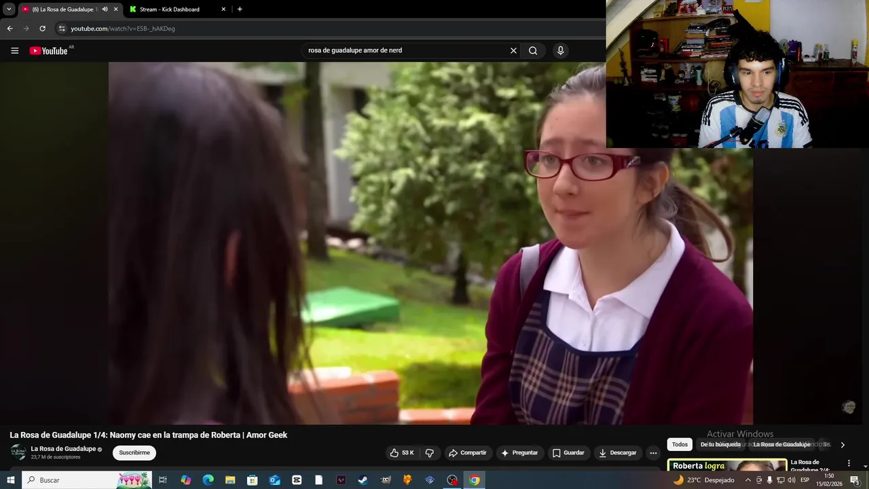Start voice search with microphone icon
Viewport: 869px width, 489px height.
point(560,50)
